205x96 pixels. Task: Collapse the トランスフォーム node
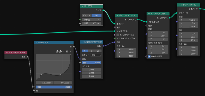179,5
